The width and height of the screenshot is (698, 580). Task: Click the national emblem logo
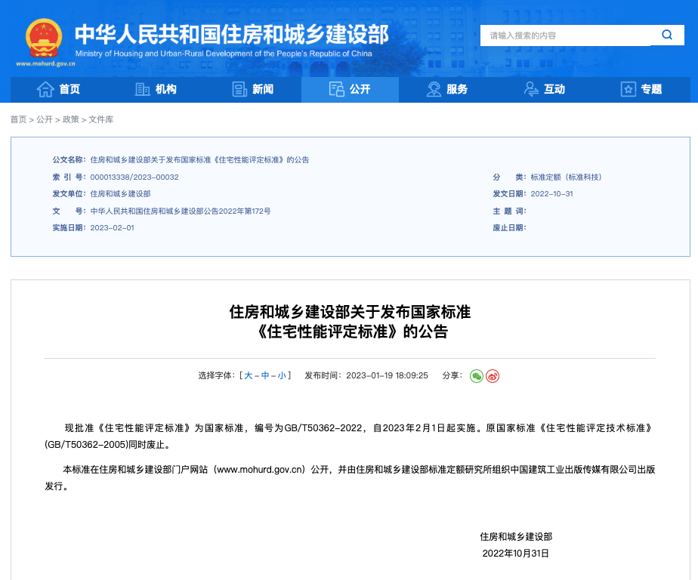click(x=44, y=35)
